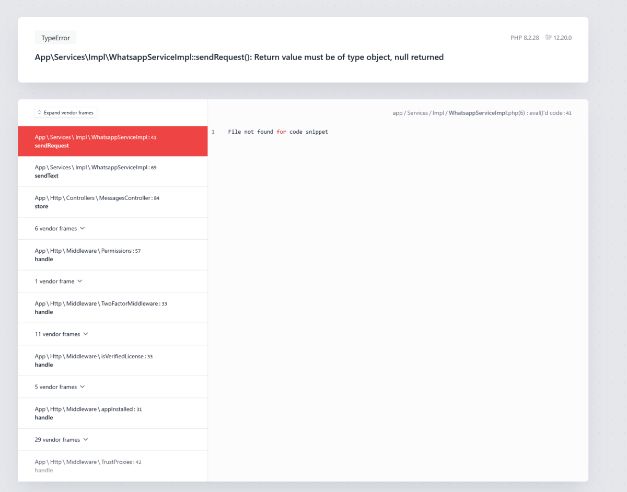The width and height of the screenshot is (627, 492).
Task: Select the TrustProxies handle frame
Action: click(113, 466)
